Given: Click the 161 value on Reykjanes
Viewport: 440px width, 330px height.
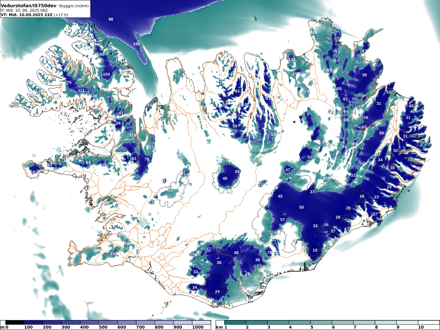Looking at the screenshot, I should (113, 254).
